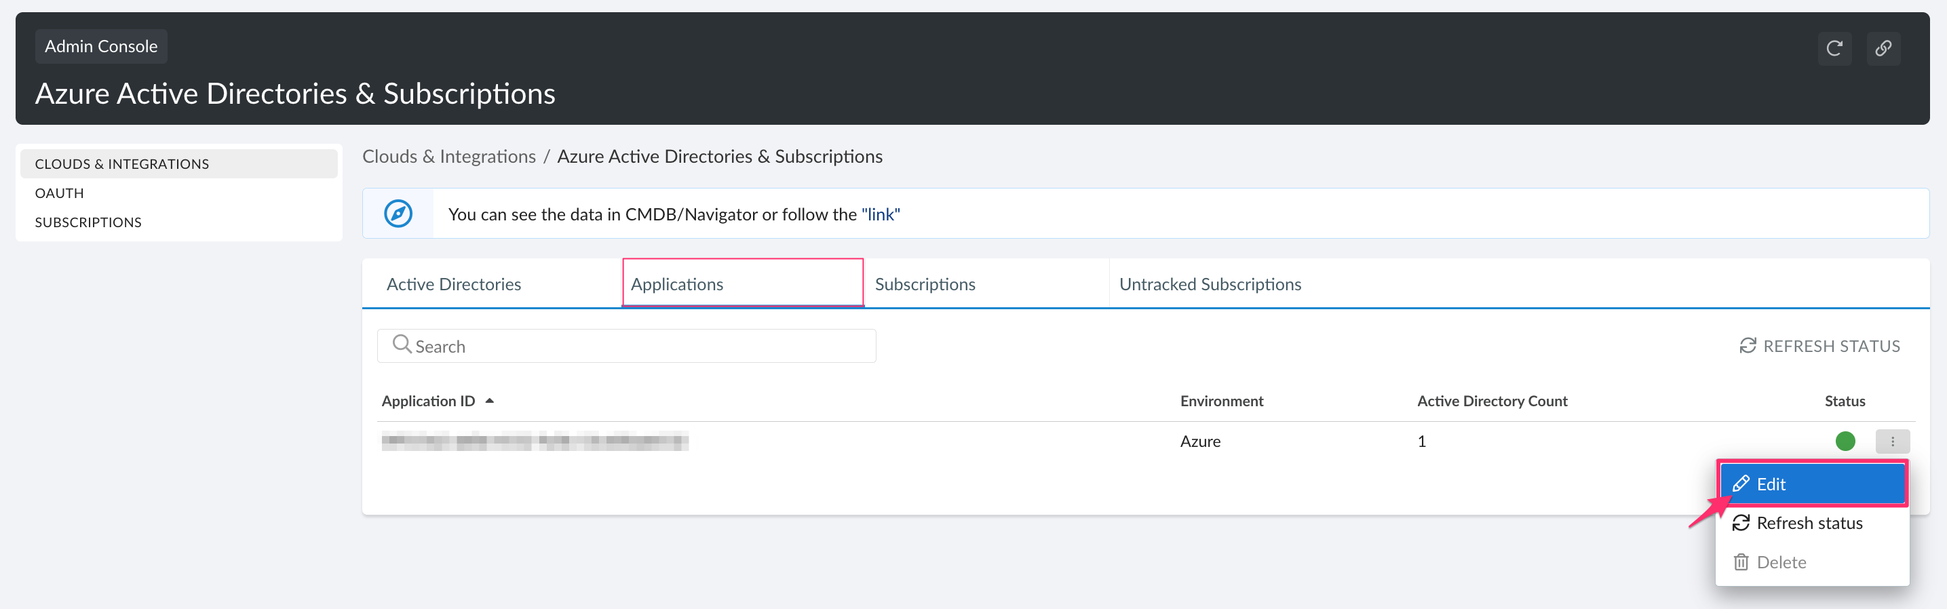The image size is (1947, 609).
Task: Focus the Search input field
Action: 642,346
